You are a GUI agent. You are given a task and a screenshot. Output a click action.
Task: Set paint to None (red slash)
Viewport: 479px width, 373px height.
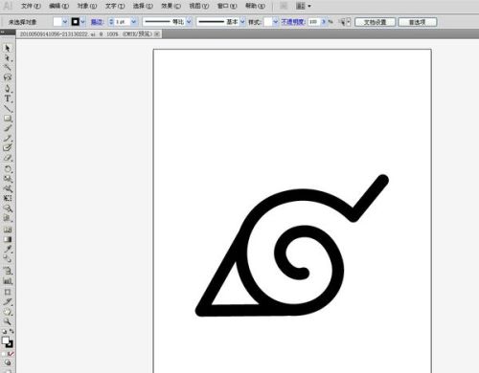(x=11, y=354)
